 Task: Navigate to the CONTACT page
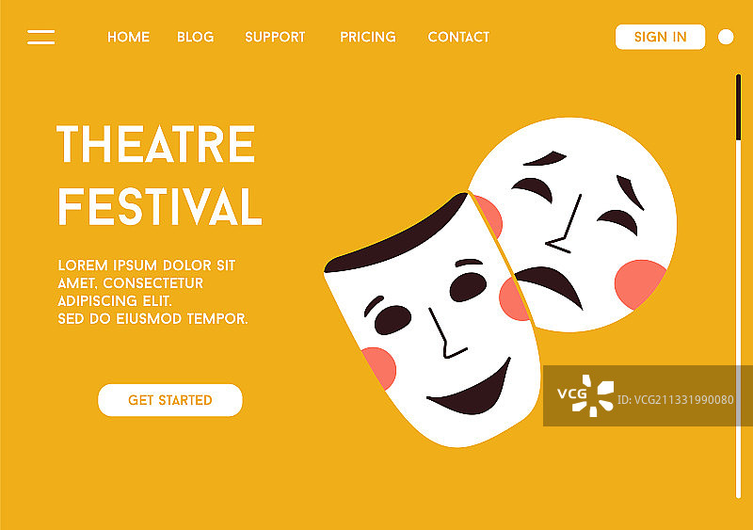[458, 37]
